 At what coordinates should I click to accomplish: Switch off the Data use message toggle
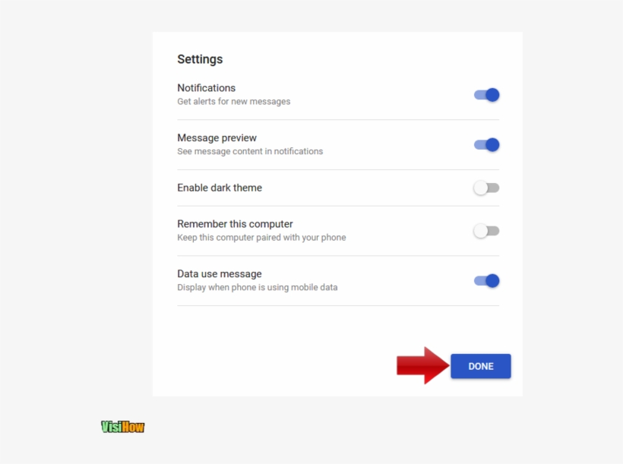point(486,280)
